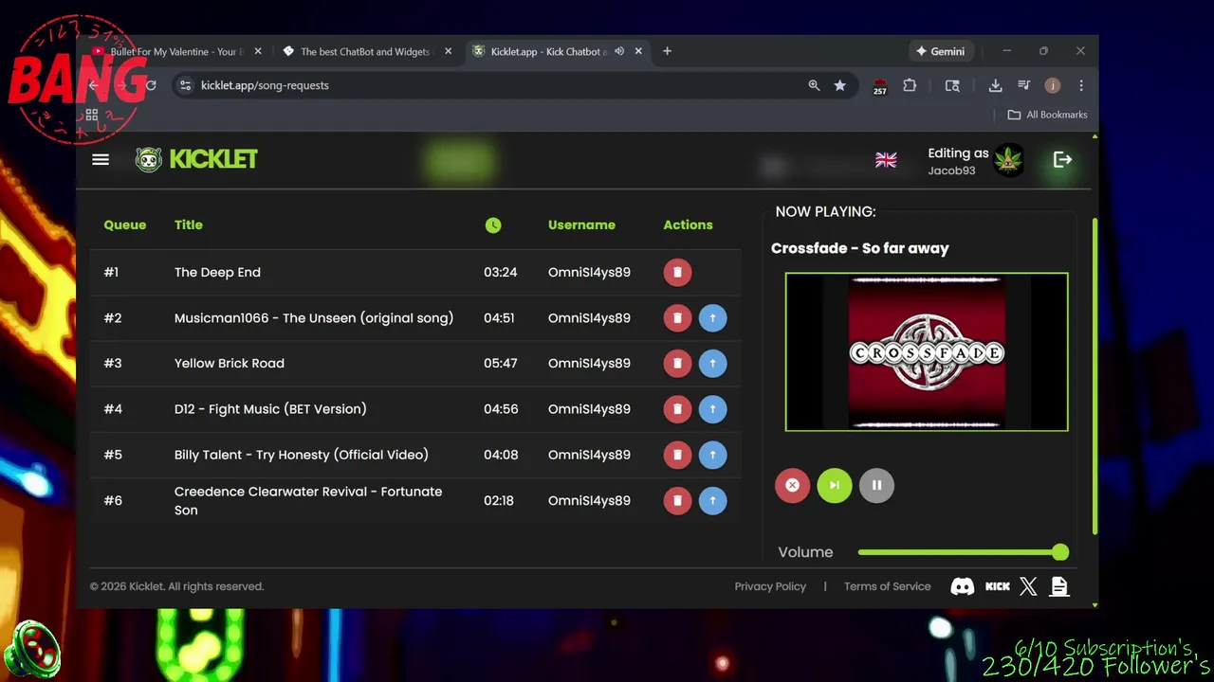The width and height of the screenshot is (1214, 682).
Task: Click the Title column header
Action: 189,225
